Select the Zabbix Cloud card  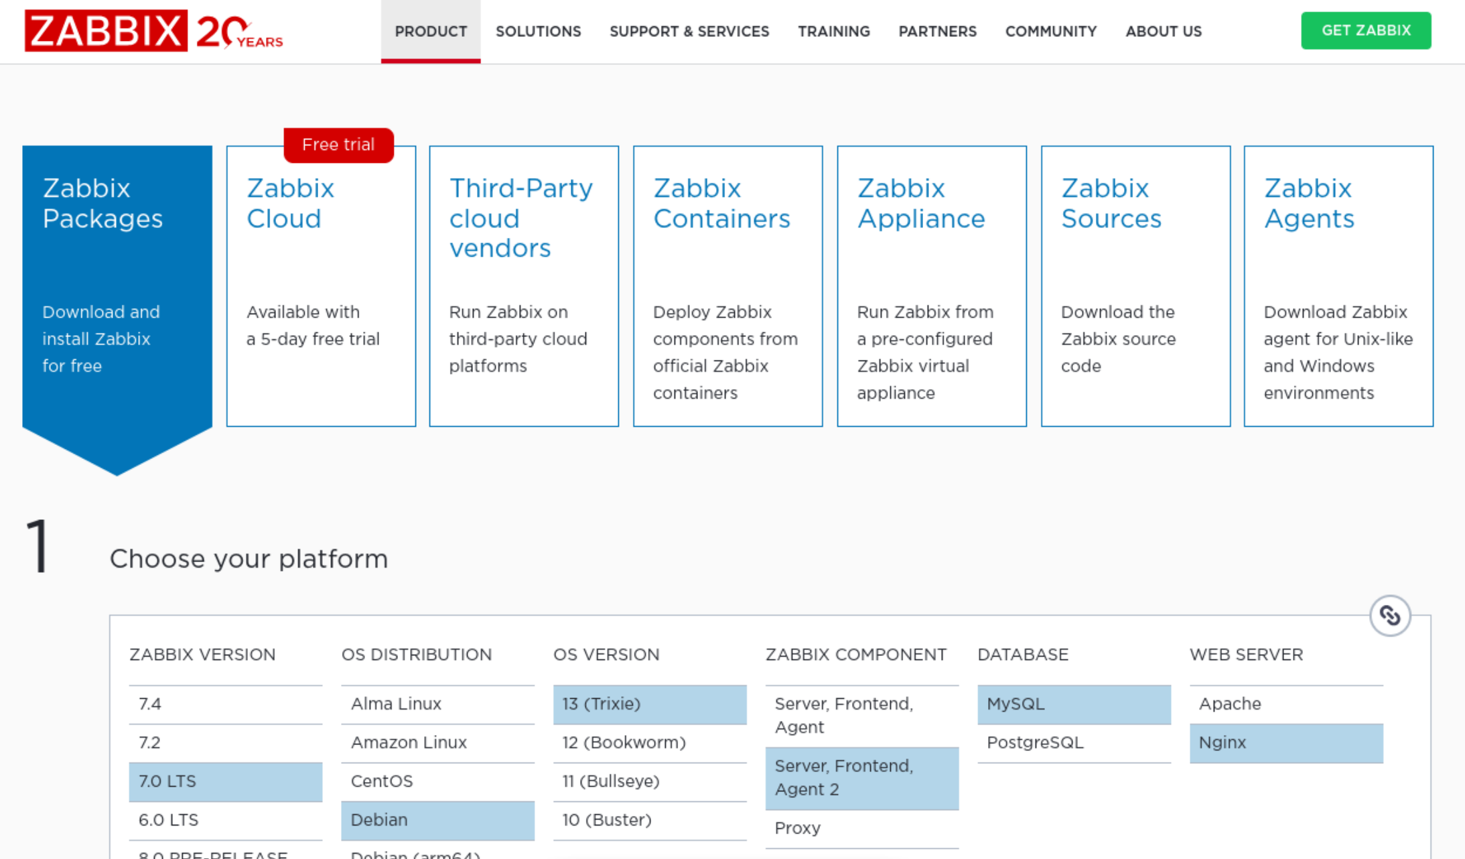(321, 286)
